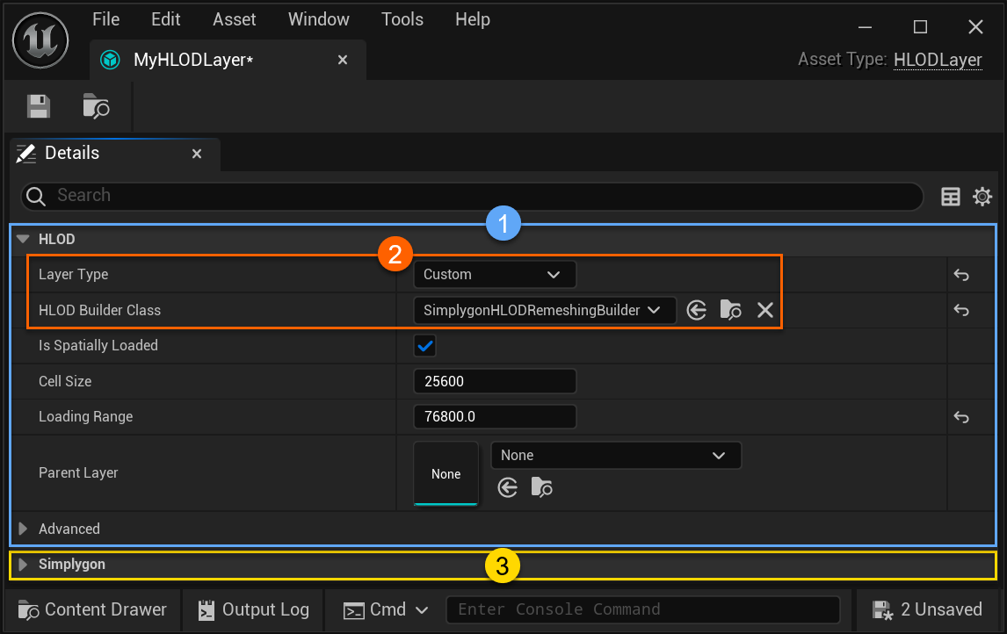Image resolution: width=1007 pixels, height=634 pixels.
Task: Click the Cell Size input field
Action: click(494, 382)
